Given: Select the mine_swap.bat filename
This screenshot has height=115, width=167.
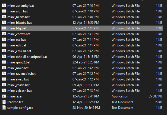Looking at the screenshot, I should point(18,79).
